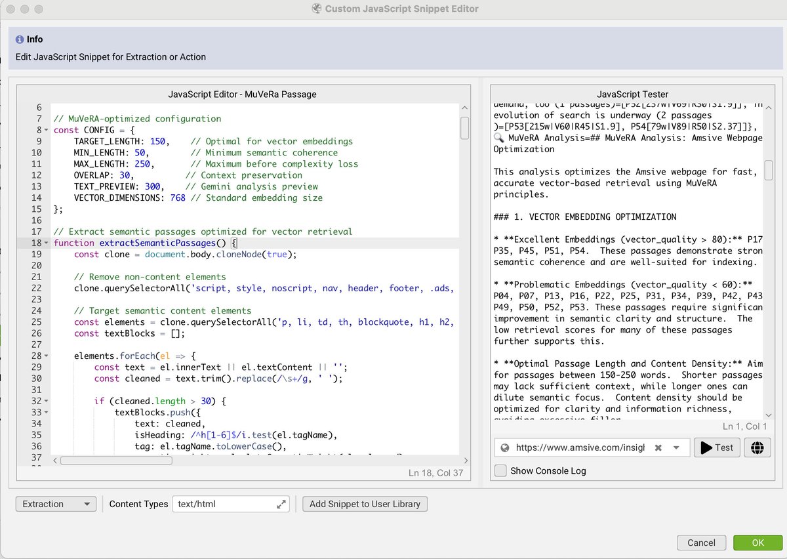Click Add Snippet to User Library
The width and height of the screenshot is (787, 559).
coord(365,504)
